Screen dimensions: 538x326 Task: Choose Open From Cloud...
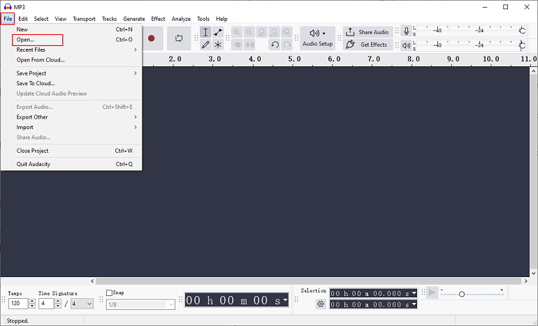(72, 60)
